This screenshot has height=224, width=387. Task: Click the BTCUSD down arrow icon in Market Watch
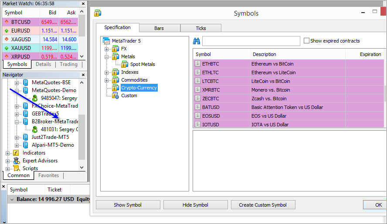pyautogui.click(x=7, y=22)
